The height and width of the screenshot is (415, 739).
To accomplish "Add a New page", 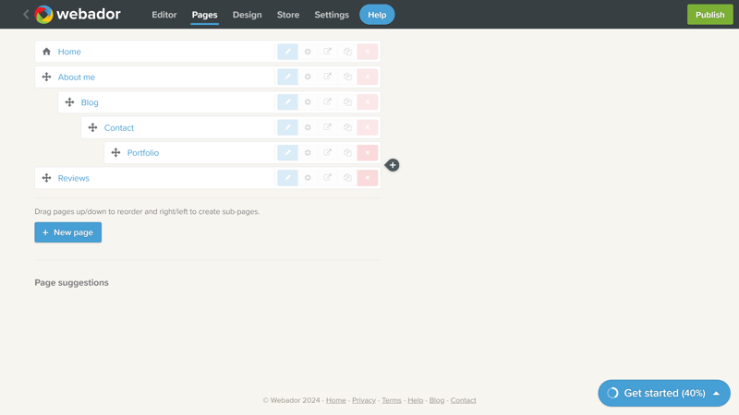I will click(x=67, y=232).
